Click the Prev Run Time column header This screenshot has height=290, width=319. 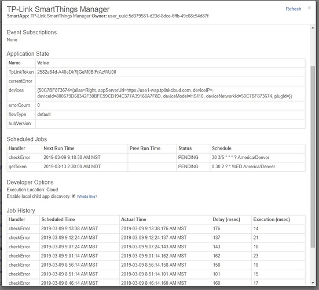click(x=145, y=148)
